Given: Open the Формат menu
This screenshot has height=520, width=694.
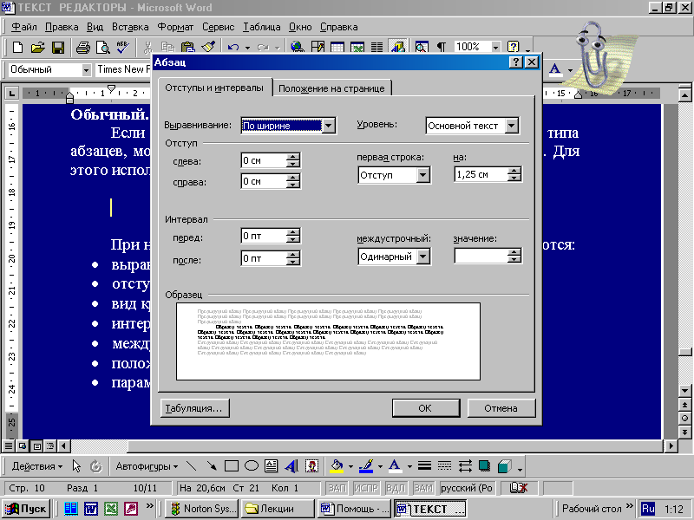Looking at the screenshot, I should [x=175, y=27].
